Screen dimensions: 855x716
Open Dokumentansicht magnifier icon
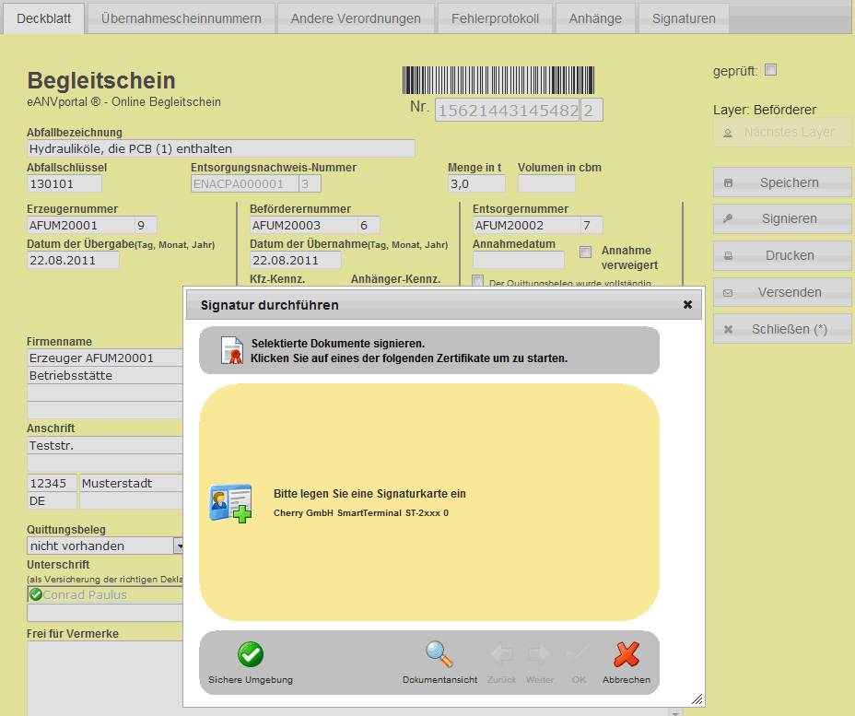coord(439,655)
